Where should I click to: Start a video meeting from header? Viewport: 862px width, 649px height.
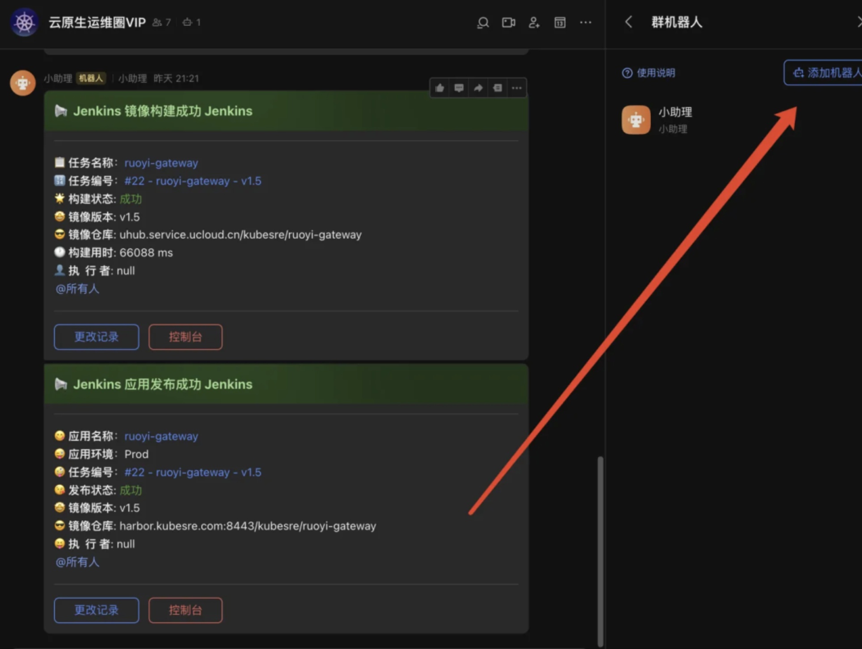pyautogui.click(x=508, y=22)
